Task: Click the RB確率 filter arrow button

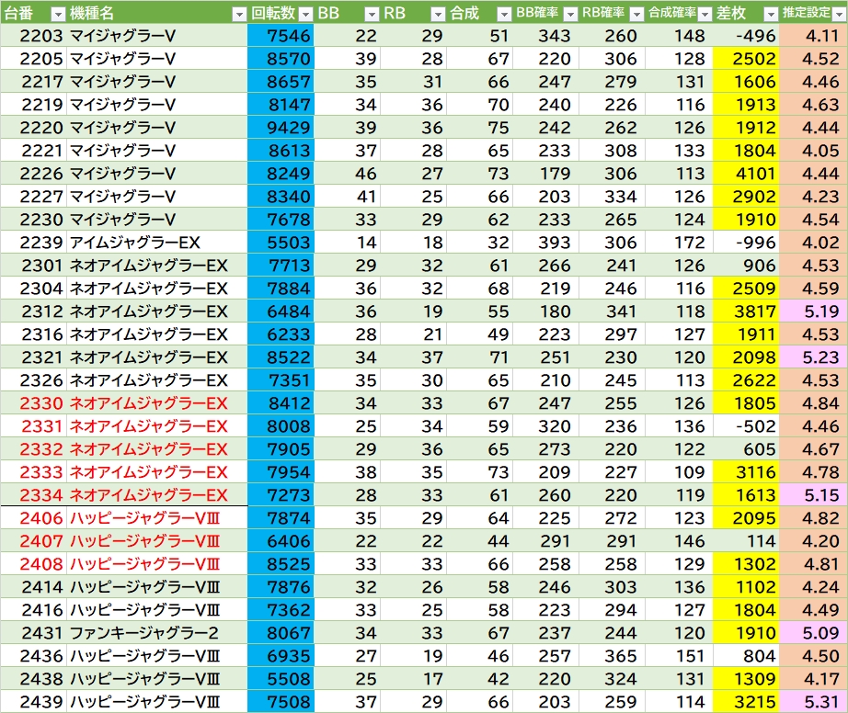Action: pos(636,14)
